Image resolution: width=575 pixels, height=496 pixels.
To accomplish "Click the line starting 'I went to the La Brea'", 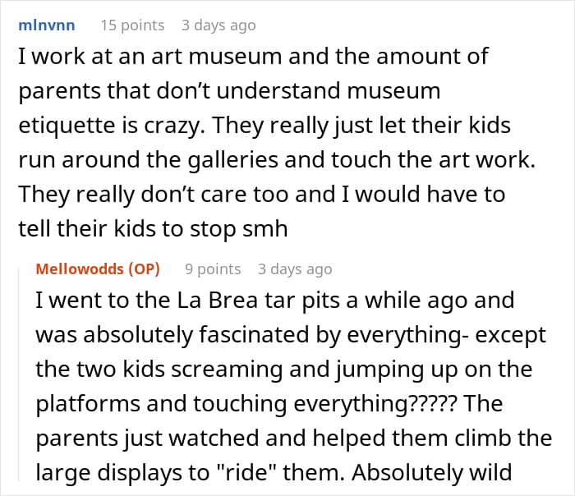I will (x=274, y=300).
